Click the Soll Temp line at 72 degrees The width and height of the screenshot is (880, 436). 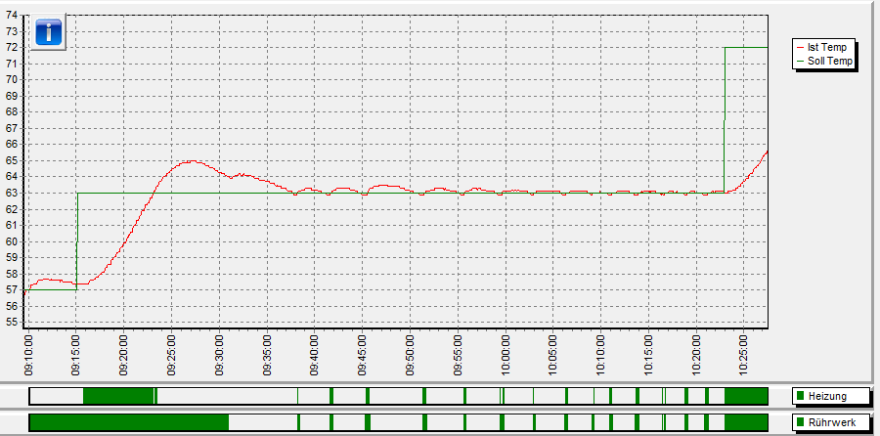746,47
